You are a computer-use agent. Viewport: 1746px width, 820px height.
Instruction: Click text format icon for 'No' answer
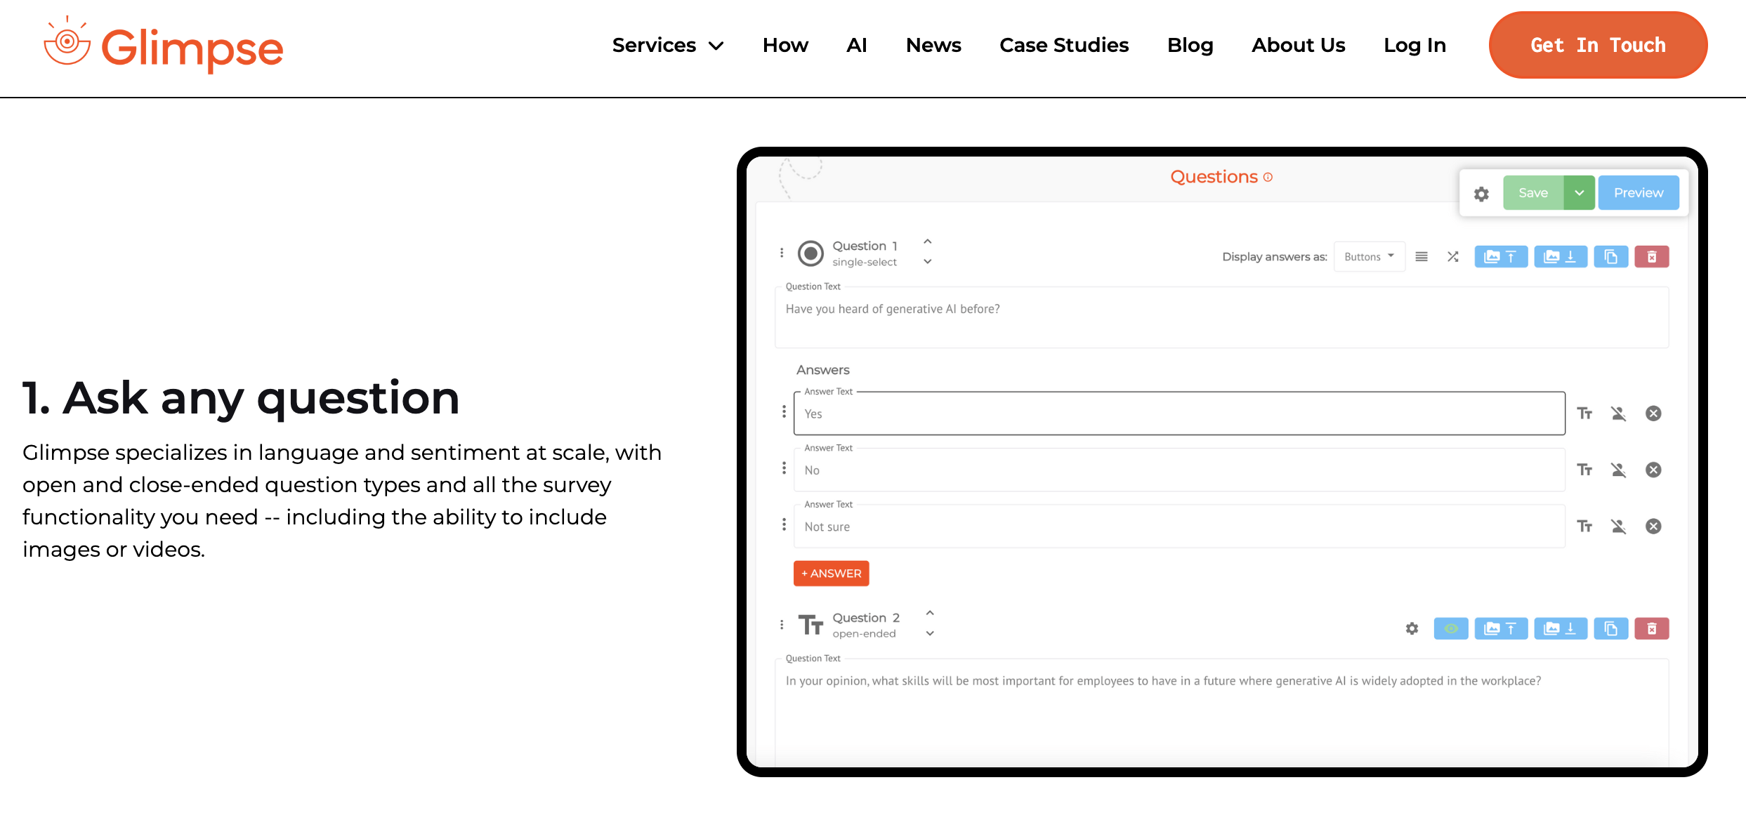[1584, 470]
